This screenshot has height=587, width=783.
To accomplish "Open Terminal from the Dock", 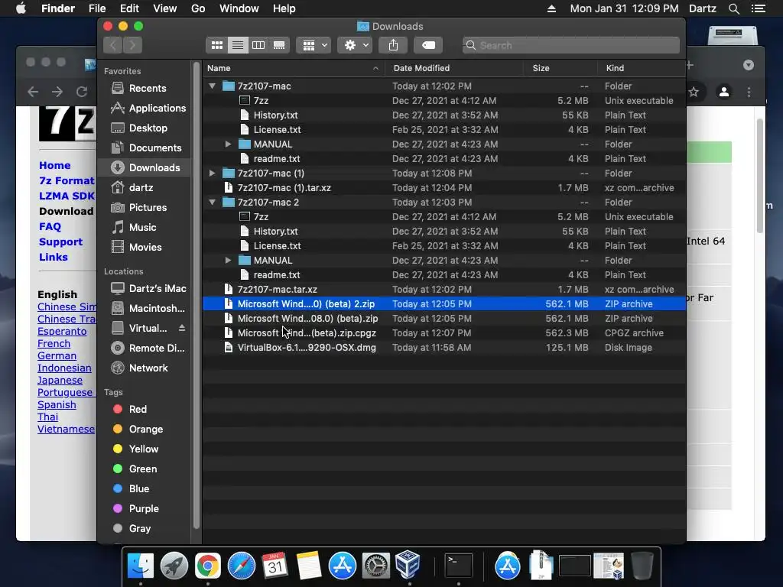I will coord(459,566).
